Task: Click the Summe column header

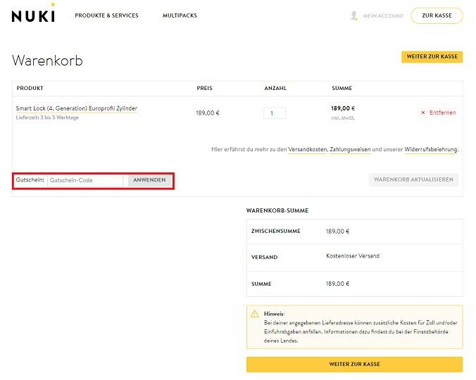Action: pyautogui.click(x=342, y=88)
